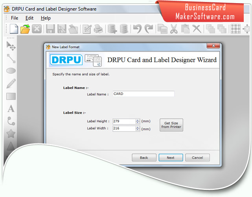Click the Back button in wizard
The image size is (252, 197).
pos(144,157)
